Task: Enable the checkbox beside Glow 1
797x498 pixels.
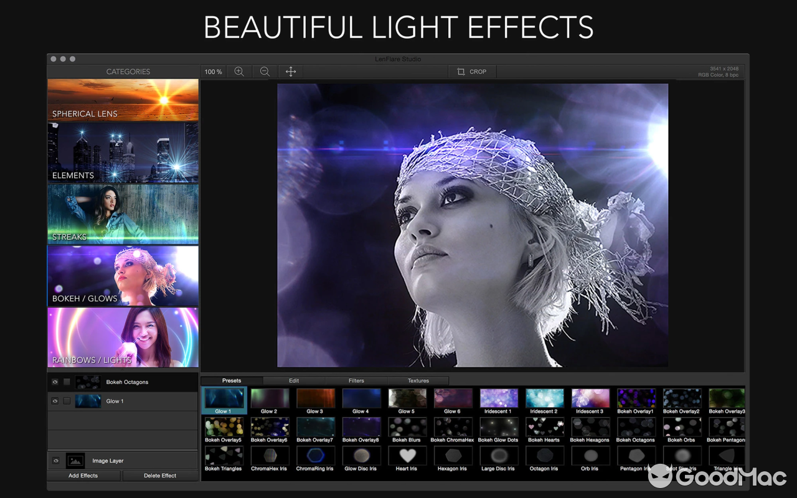Action: click(x=67, y=400)
